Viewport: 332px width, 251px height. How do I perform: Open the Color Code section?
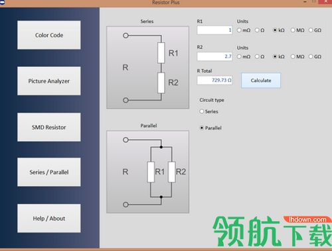49,35
